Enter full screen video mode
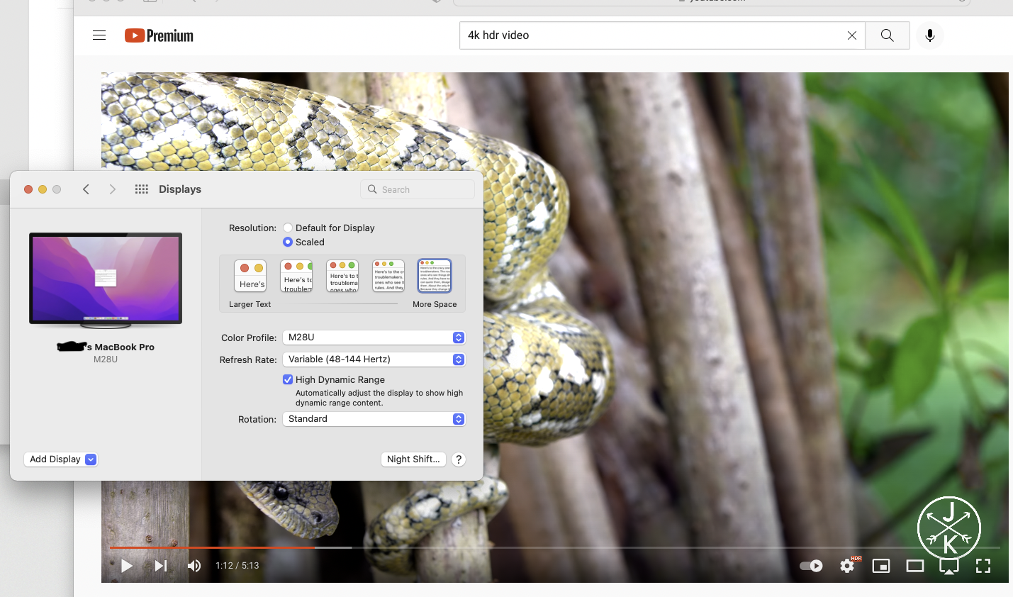 pos(983,566)
